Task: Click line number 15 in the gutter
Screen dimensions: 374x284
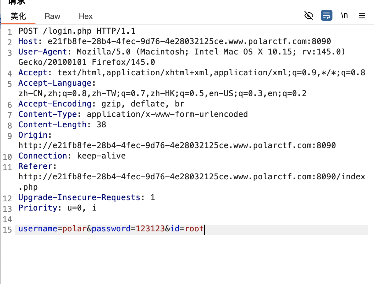Action: coord(7,230)
